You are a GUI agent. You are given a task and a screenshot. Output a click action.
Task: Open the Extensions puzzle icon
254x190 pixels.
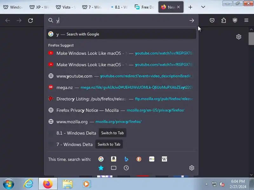pyautogui.click(x=224, y=20)
